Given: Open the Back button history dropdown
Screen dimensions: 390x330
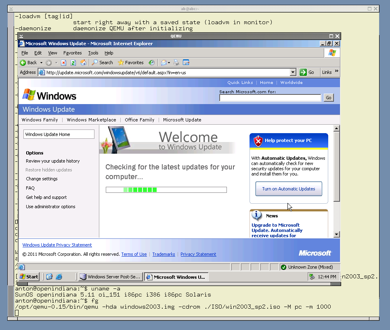Looking at the screenshot, I should tap(40, 63).
